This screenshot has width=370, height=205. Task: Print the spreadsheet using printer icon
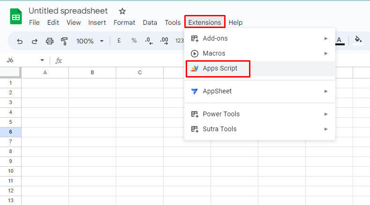(x=50, y=41)
